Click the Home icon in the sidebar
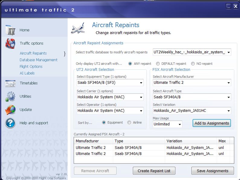The width and height of the screenshot is (240, 180). coord(10,30)
